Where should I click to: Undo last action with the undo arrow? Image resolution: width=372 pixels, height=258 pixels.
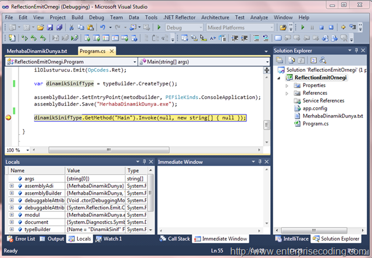102,27
